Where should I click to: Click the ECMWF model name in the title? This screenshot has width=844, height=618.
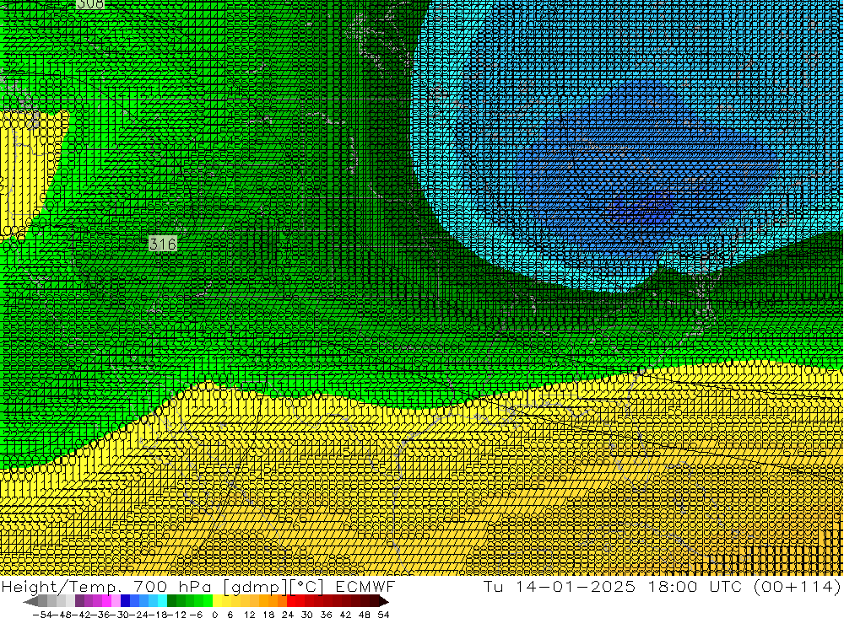tap(365, 586)
